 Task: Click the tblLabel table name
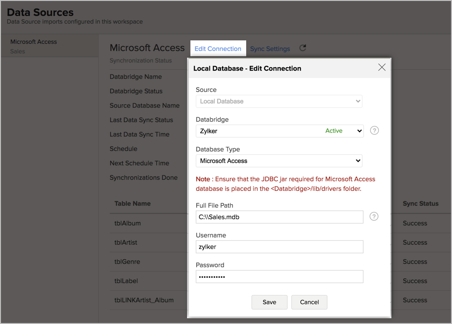point(126,281)
